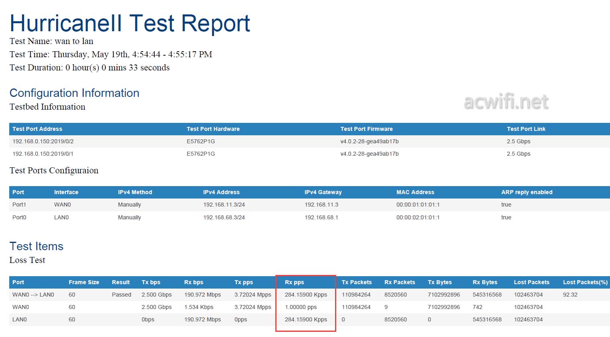Select the 'Test Name: wan to lan' line
The image size is (610, 337).
51,41
